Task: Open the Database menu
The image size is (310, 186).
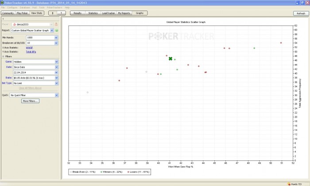Action: [25, 7]
